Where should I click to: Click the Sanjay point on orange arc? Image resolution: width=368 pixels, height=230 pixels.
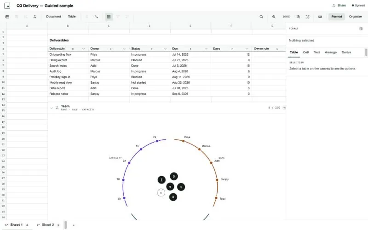[x=217, y=180]
